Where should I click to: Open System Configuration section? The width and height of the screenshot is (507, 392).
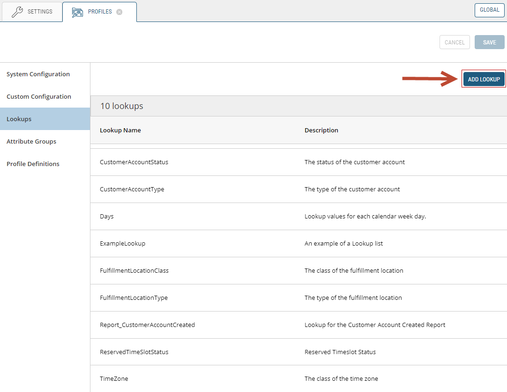pyautogui.click(x=38, y=74)
